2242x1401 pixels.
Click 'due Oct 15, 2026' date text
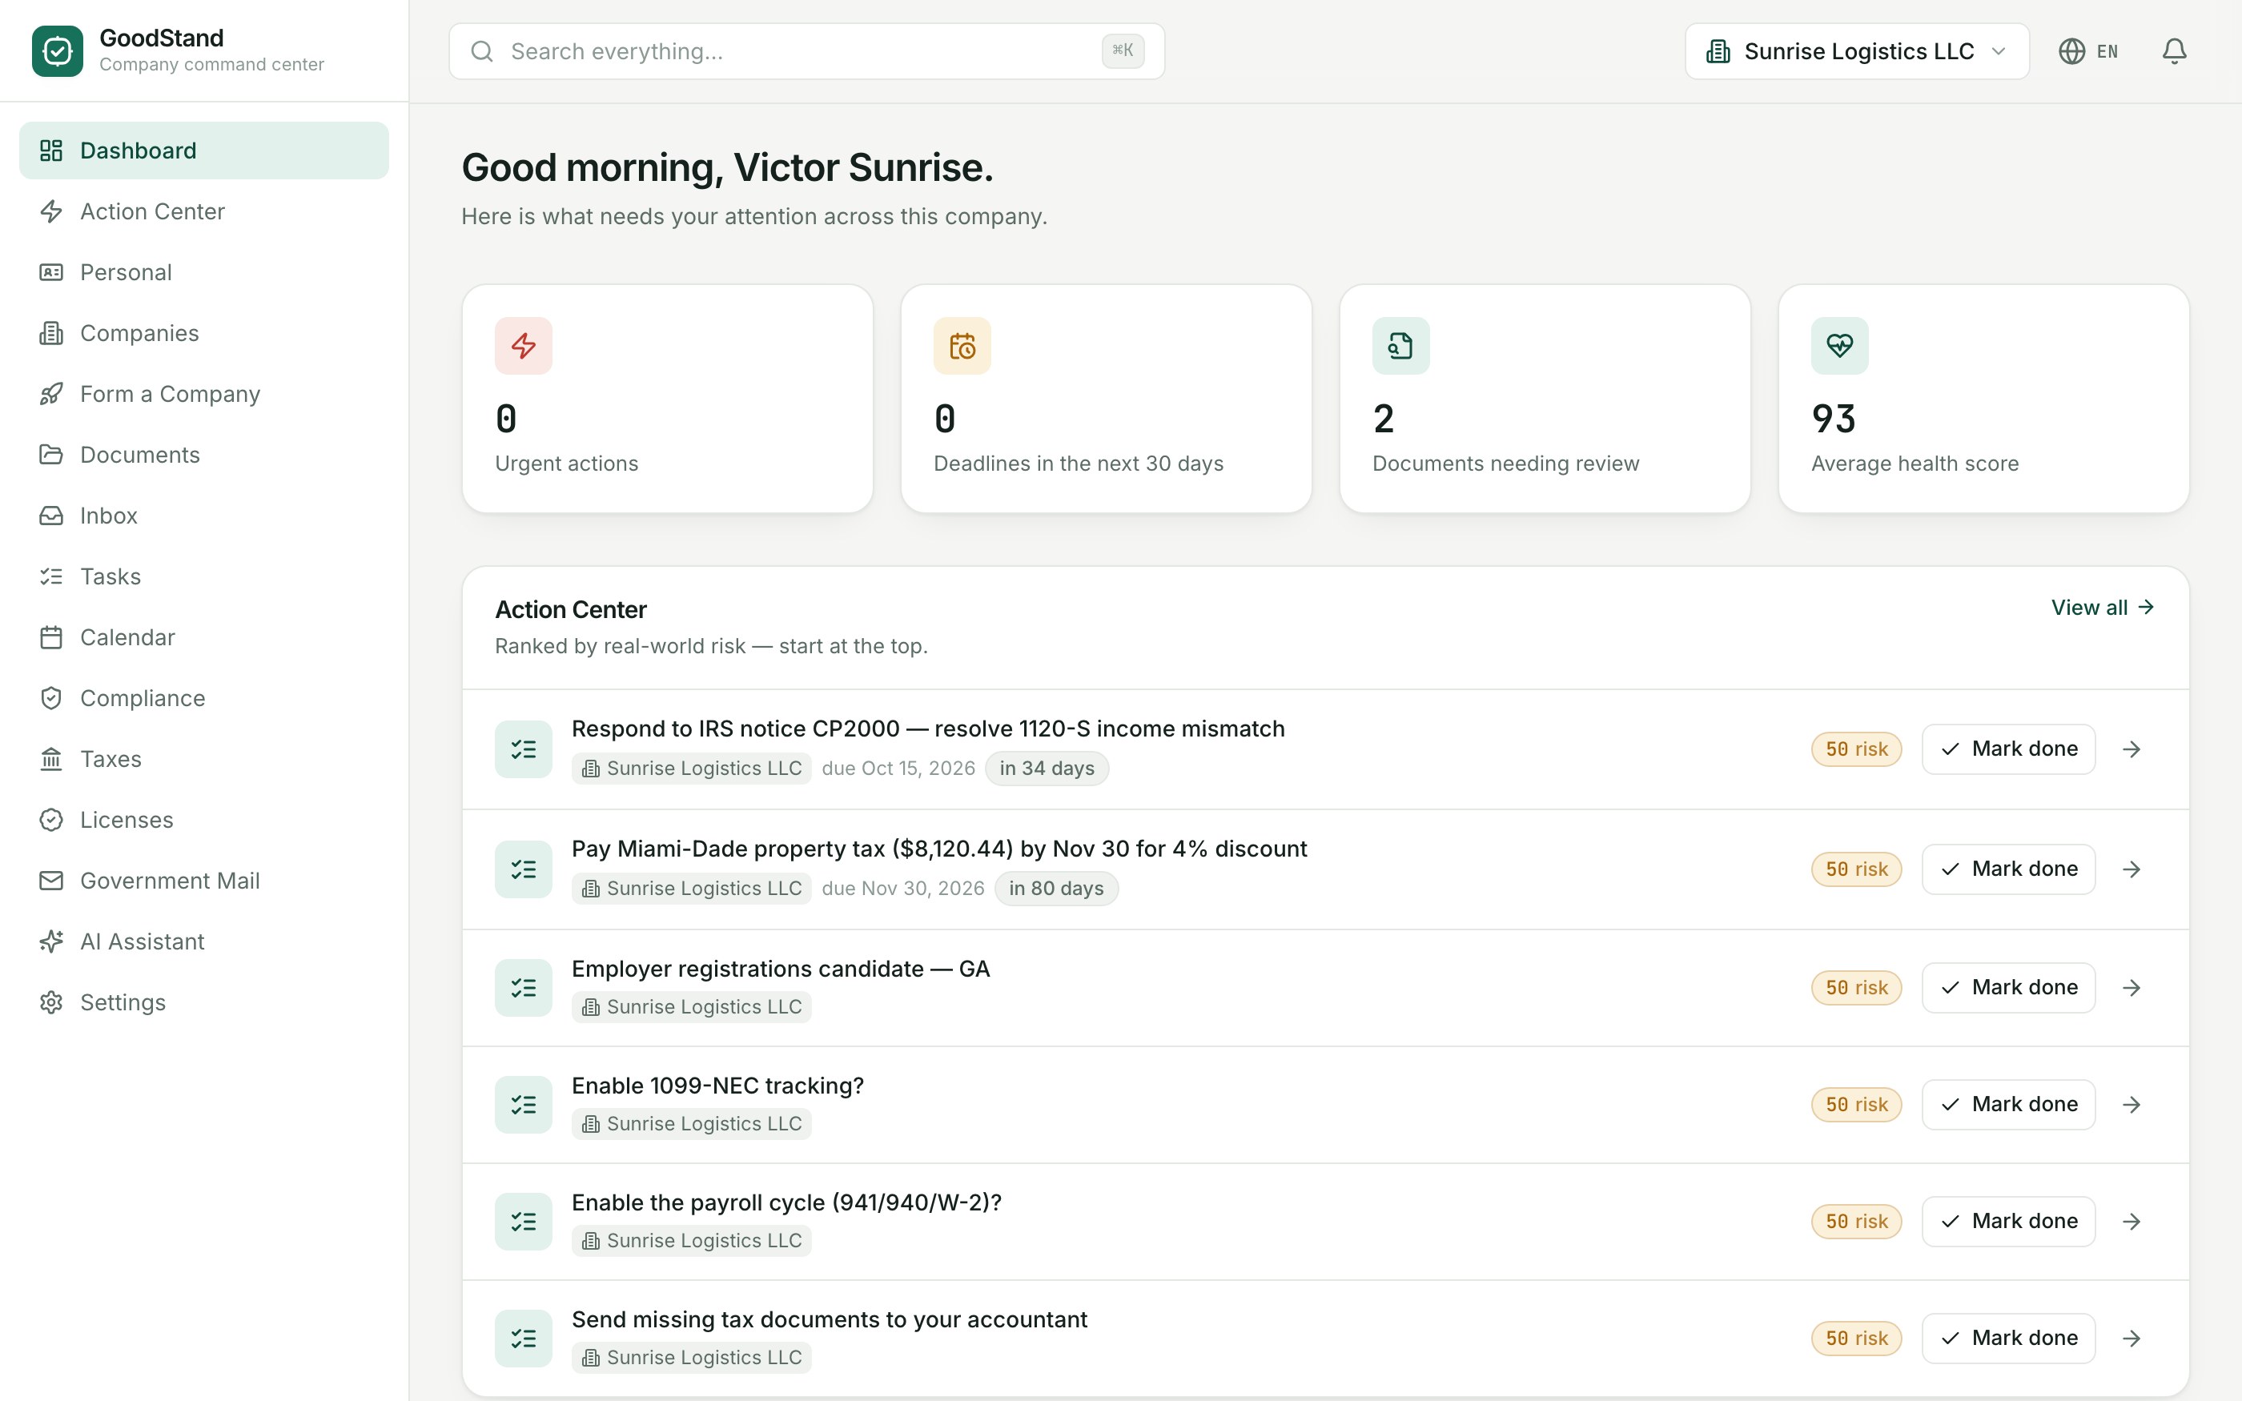coord(898,768)
